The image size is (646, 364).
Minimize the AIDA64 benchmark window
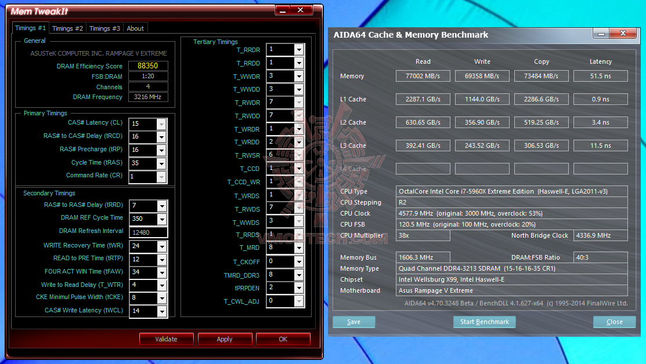[601, 34]
